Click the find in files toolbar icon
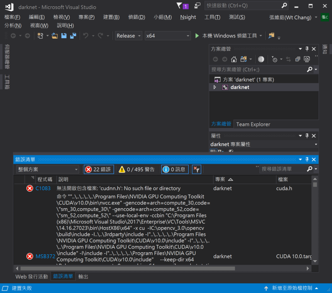 pos(271,36)
